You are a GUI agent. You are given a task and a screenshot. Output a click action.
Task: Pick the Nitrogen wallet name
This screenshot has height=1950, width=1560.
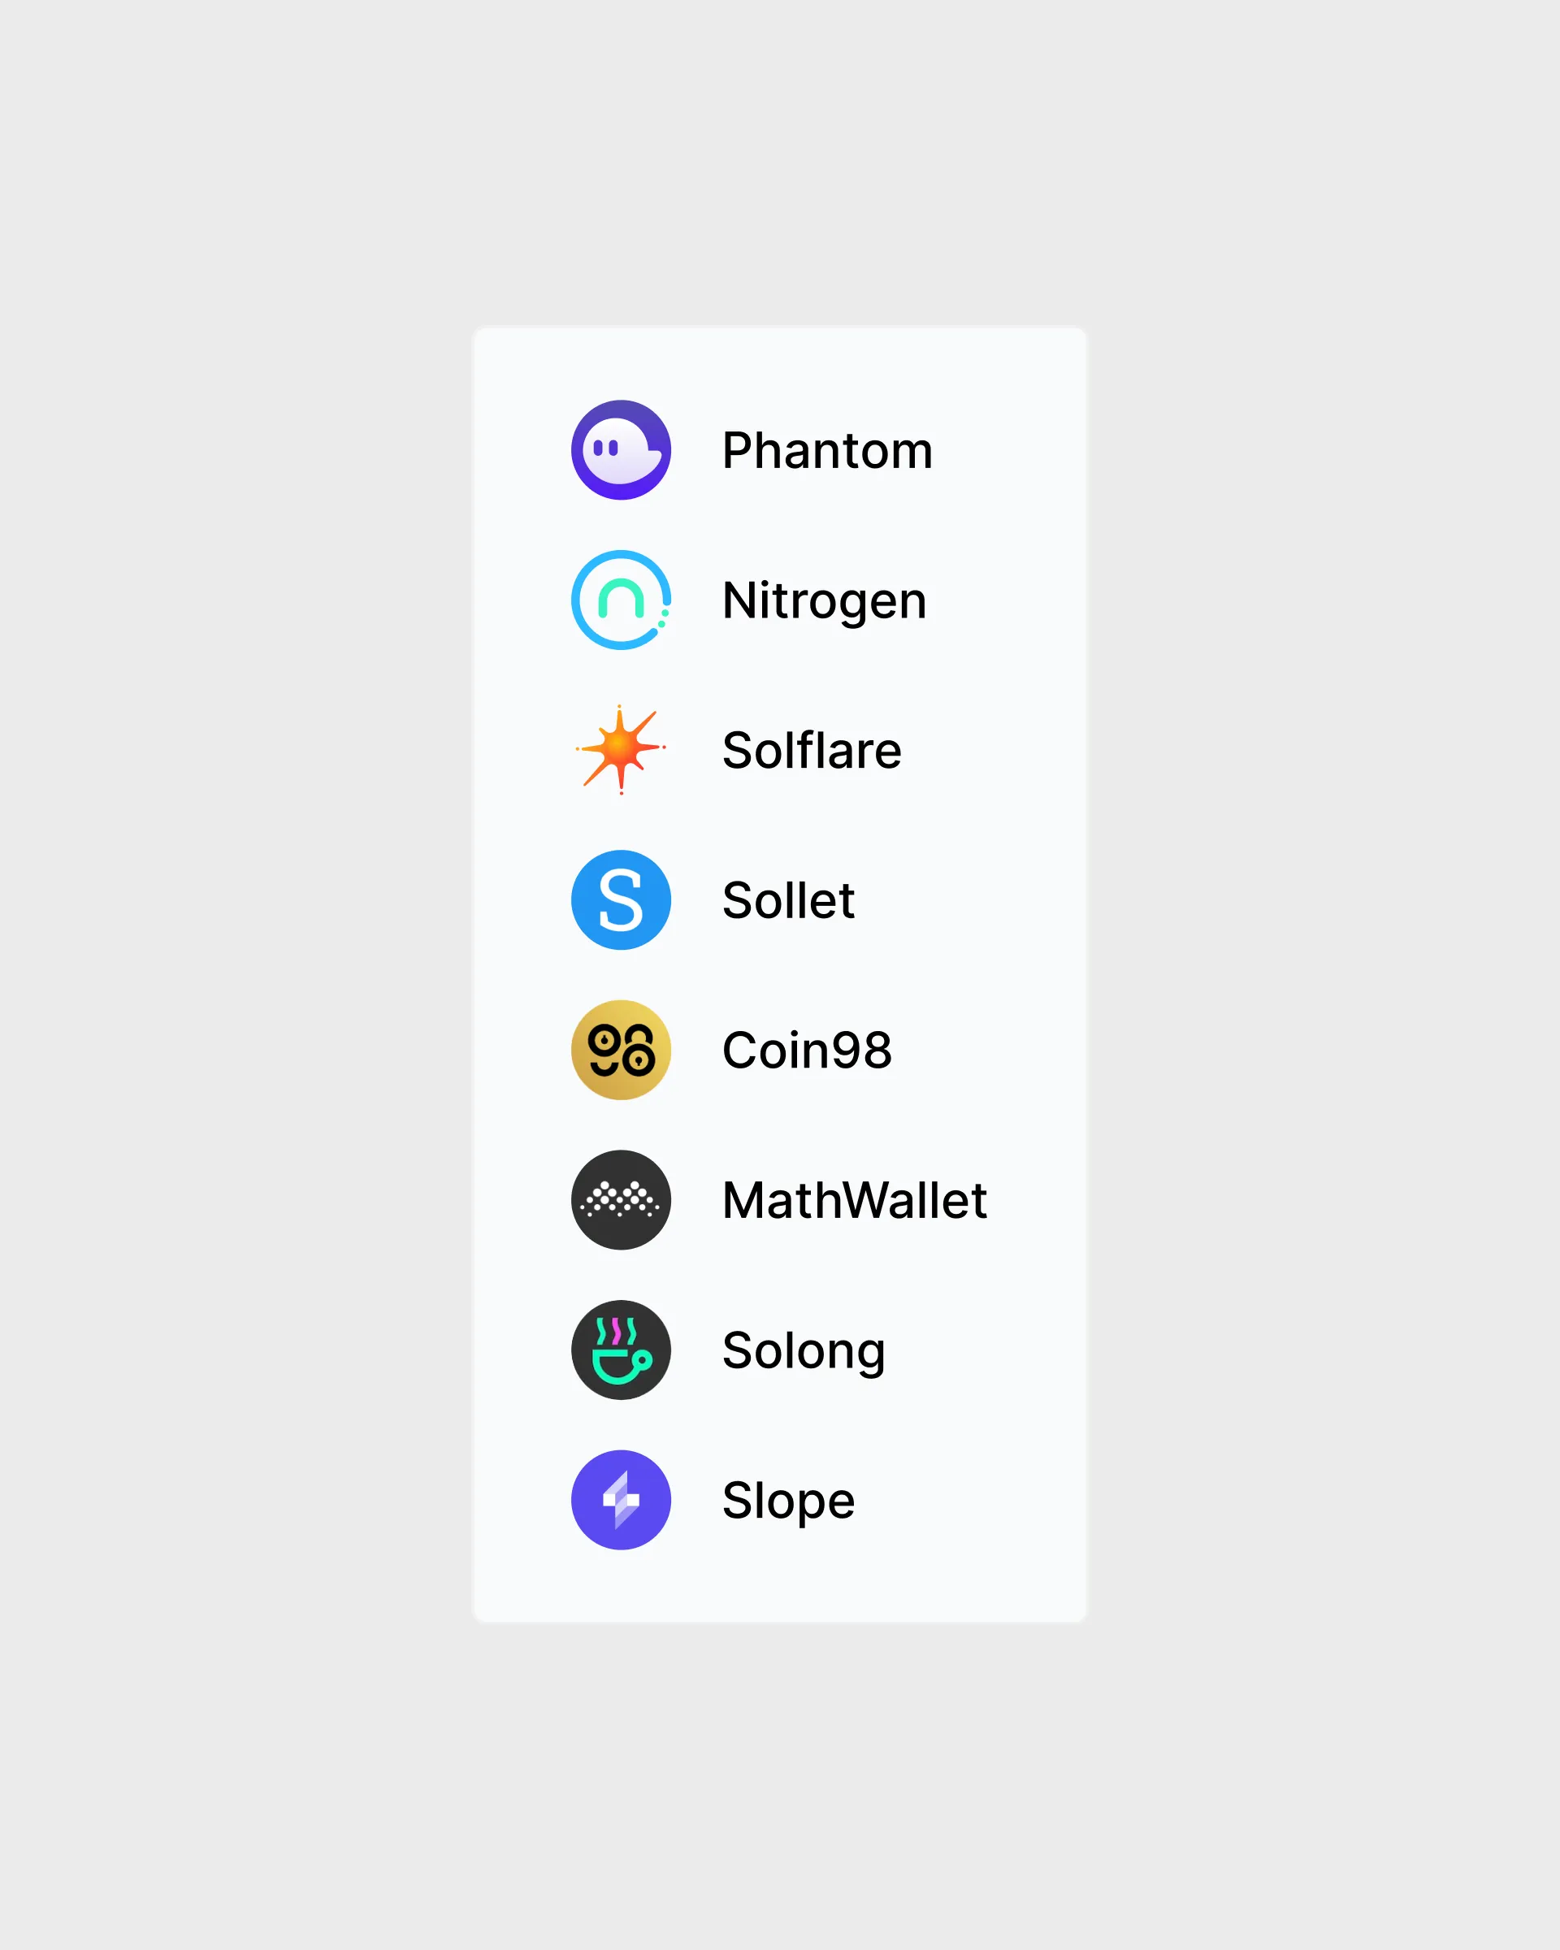point(824,600)
